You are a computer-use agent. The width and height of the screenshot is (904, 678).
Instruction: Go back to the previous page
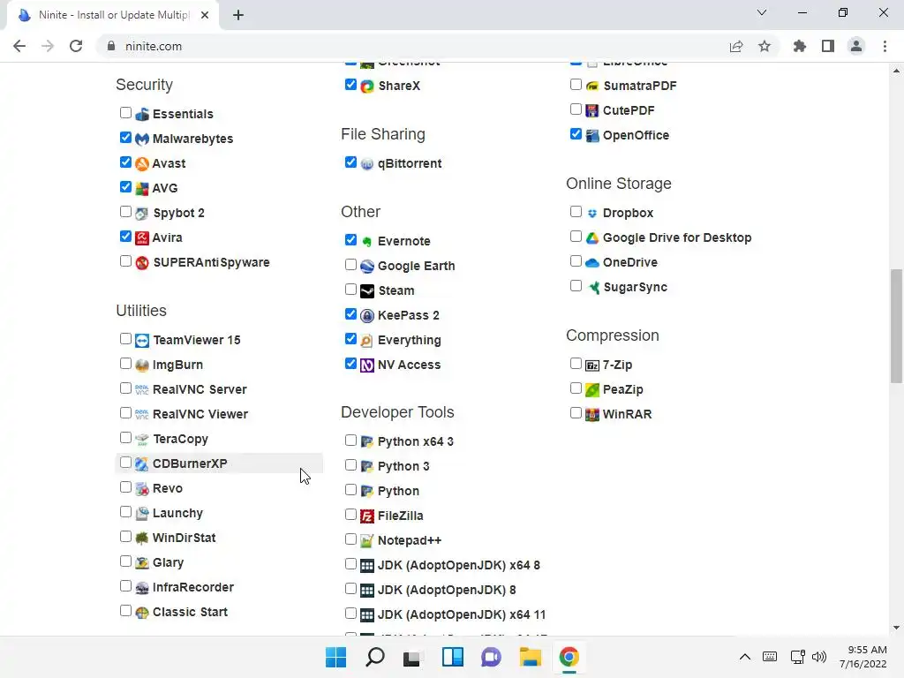(x=19, y=46)
